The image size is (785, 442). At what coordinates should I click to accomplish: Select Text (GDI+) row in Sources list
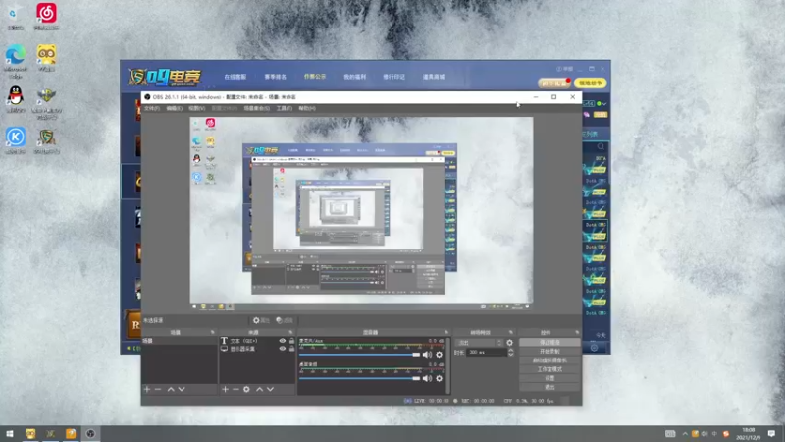coord(258,341)
